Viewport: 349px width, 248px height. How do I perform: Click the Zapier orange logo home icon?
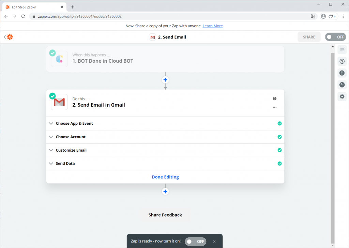point(10,37)
